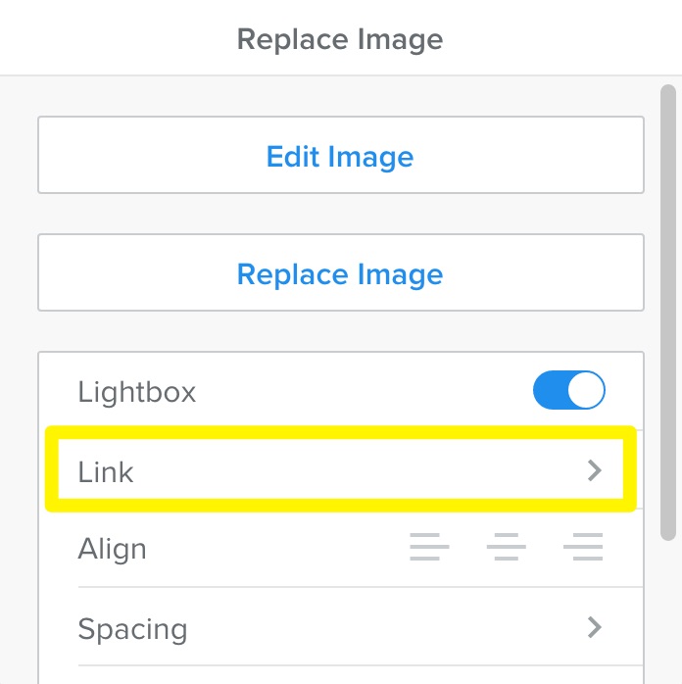Click the Edit Image button
The image size is (682, 684).
(x=340, y=157)
